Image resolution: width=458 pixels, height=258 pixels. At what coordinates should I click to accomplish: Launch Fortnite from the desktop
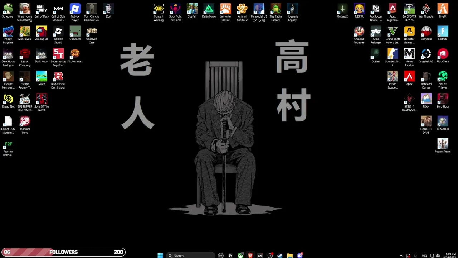click(443, 33)
